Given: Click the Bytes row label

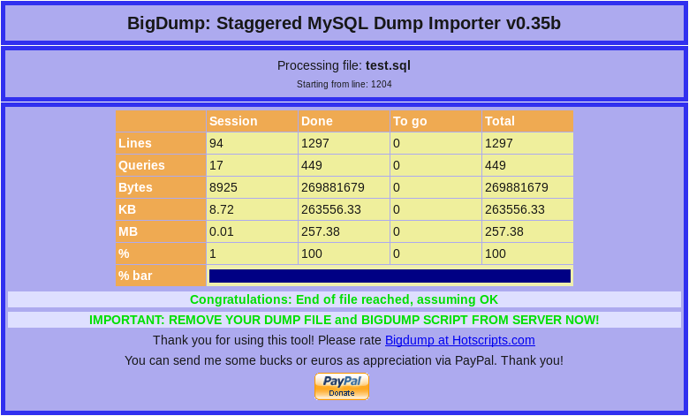Looking at the screenshot, I should tap(135, 187).
